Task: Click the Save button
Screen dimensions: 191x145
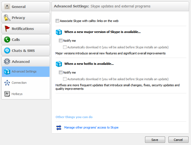Action: coord(155,140)
